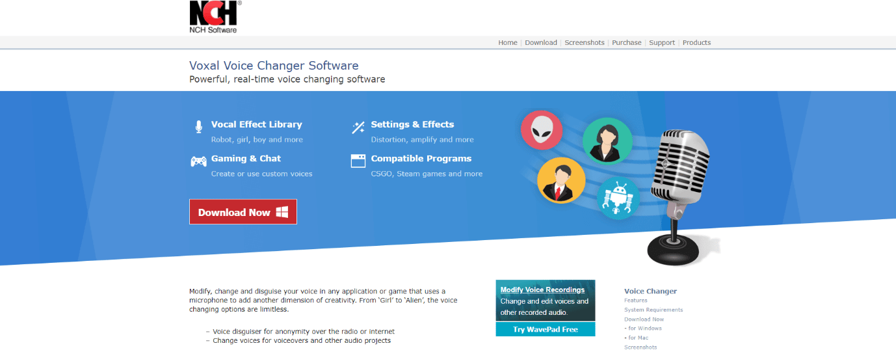Click the game controller Gaming & Chat icon
Viewport: 896px width, 350px height.
click(198, 161)
